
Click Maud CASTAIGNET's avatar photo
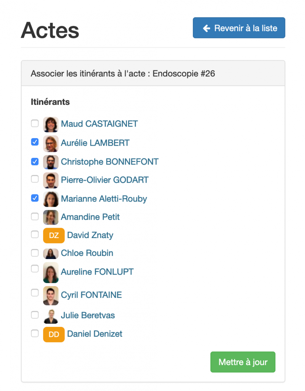click(50, 124)
